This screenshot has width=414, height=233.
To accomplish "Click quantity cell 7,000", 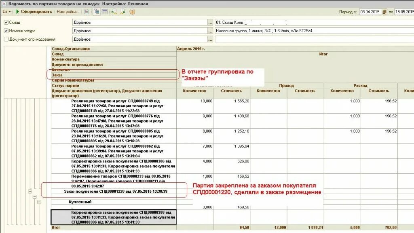I will (195, 151).
